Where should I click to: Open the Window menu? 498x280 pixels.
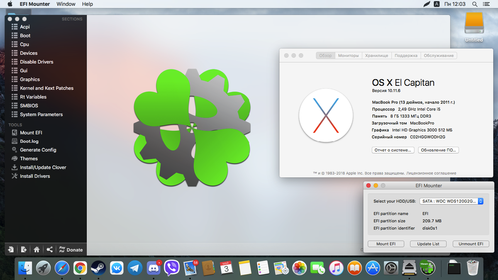(x=66, y=4)
